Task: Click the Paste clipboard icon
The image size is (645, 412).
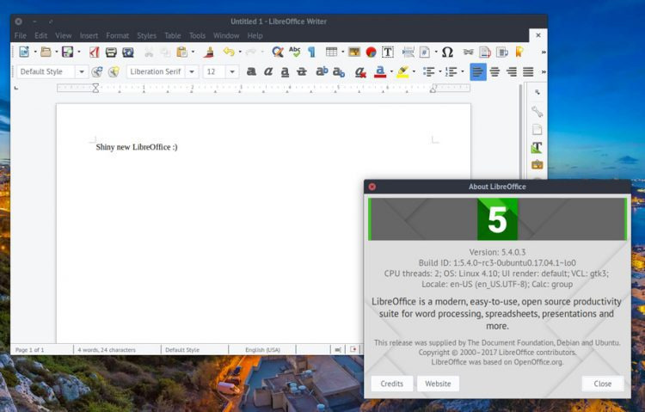Action: tap(181, 52)
